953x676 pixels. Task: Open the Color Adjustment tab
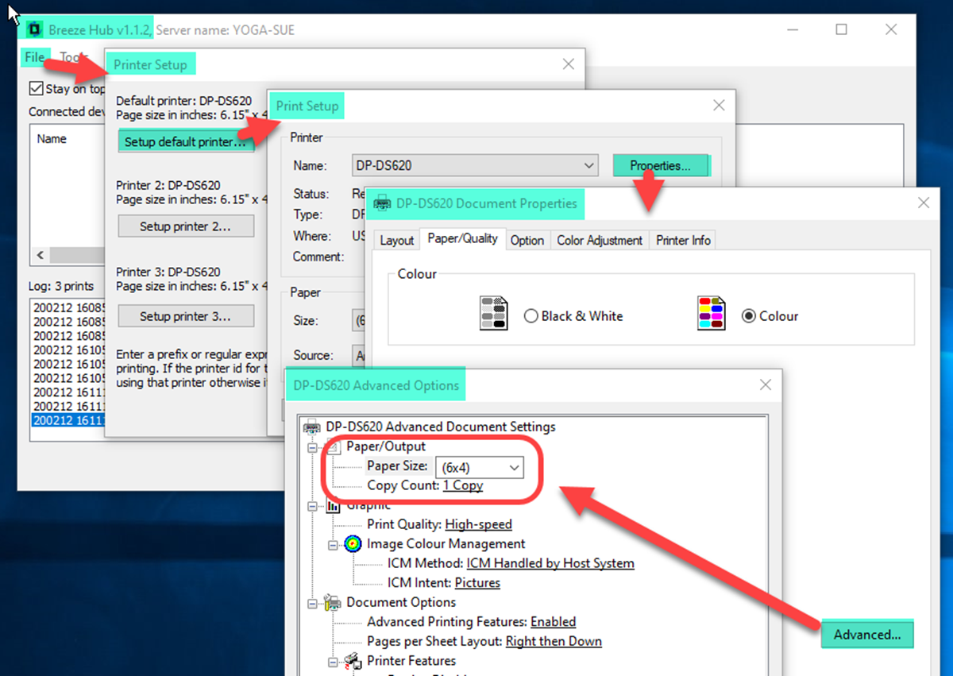[x=600, y=240]
